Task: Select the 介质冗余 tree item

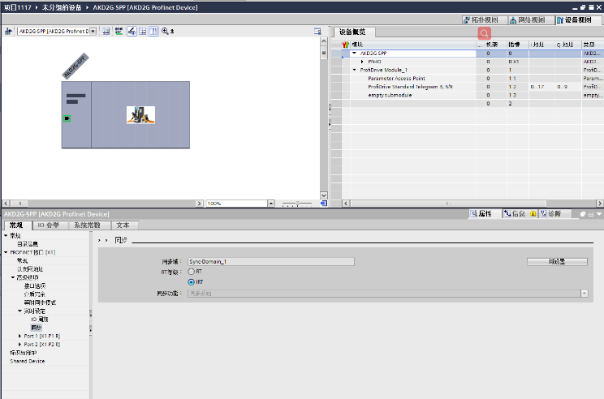Action: [x=34, y=294]
